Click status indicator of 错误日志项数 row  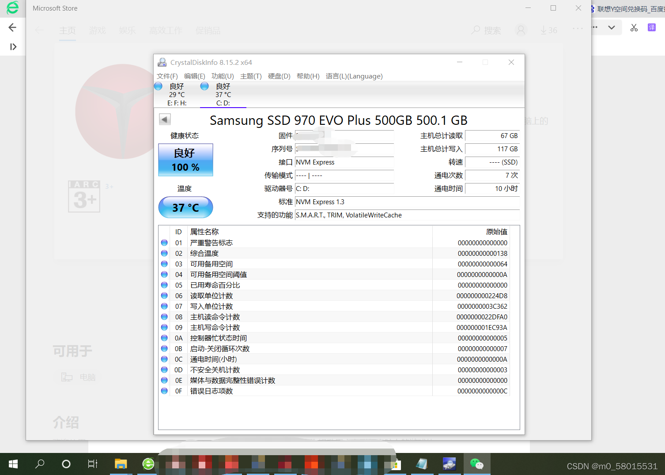164,391
